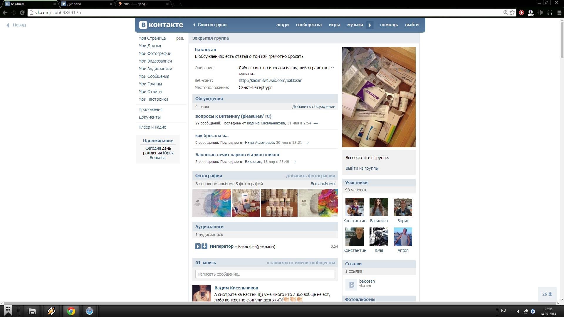This screenshot has width=564, height=317.
Task: Click the Написать сообщение input field
Action: [265, 274]
